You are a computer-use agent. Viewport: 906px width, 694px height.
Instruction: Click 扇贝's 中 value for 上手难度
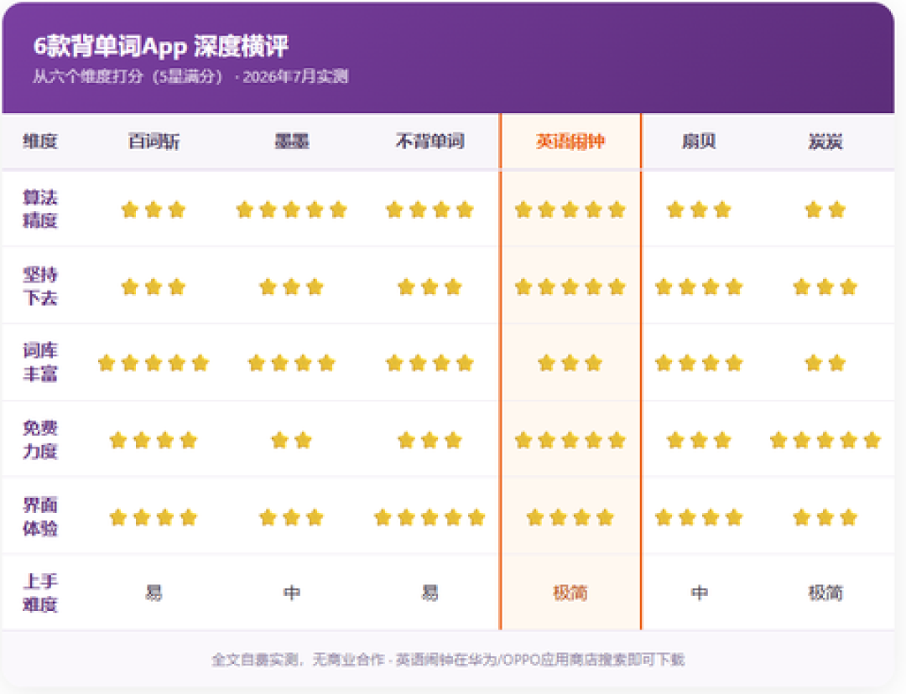point(699,593)
